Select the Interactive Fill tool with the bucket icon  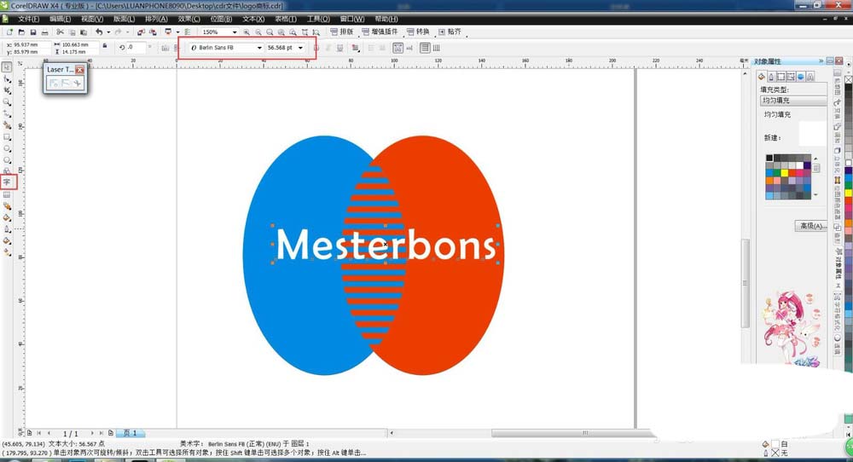[7, 240]
